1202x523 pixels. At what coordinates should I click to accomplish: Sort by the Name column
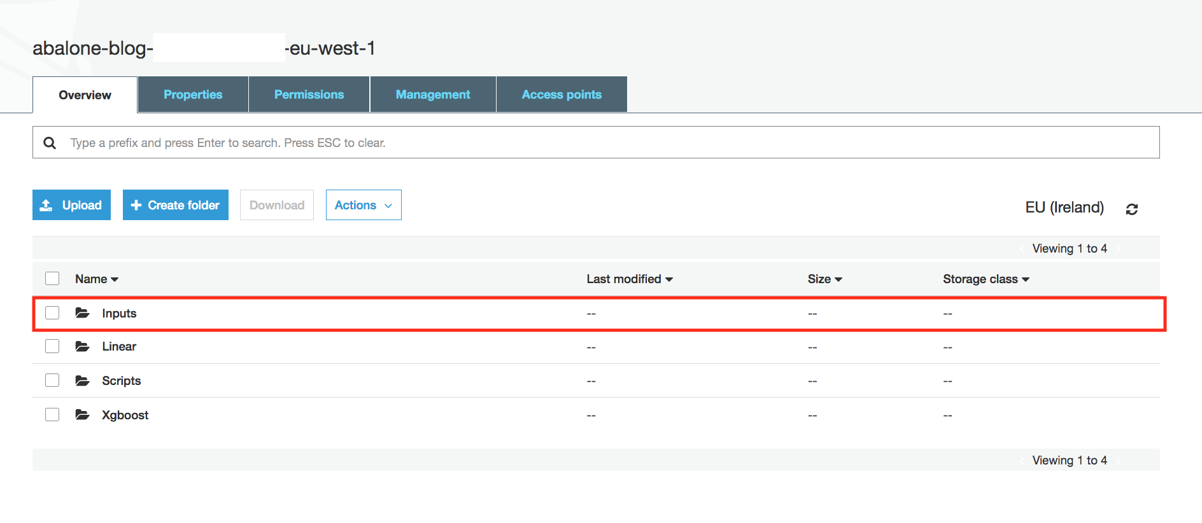pos(97,279)
